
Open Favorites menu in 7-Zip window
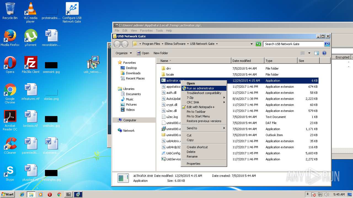146,31
